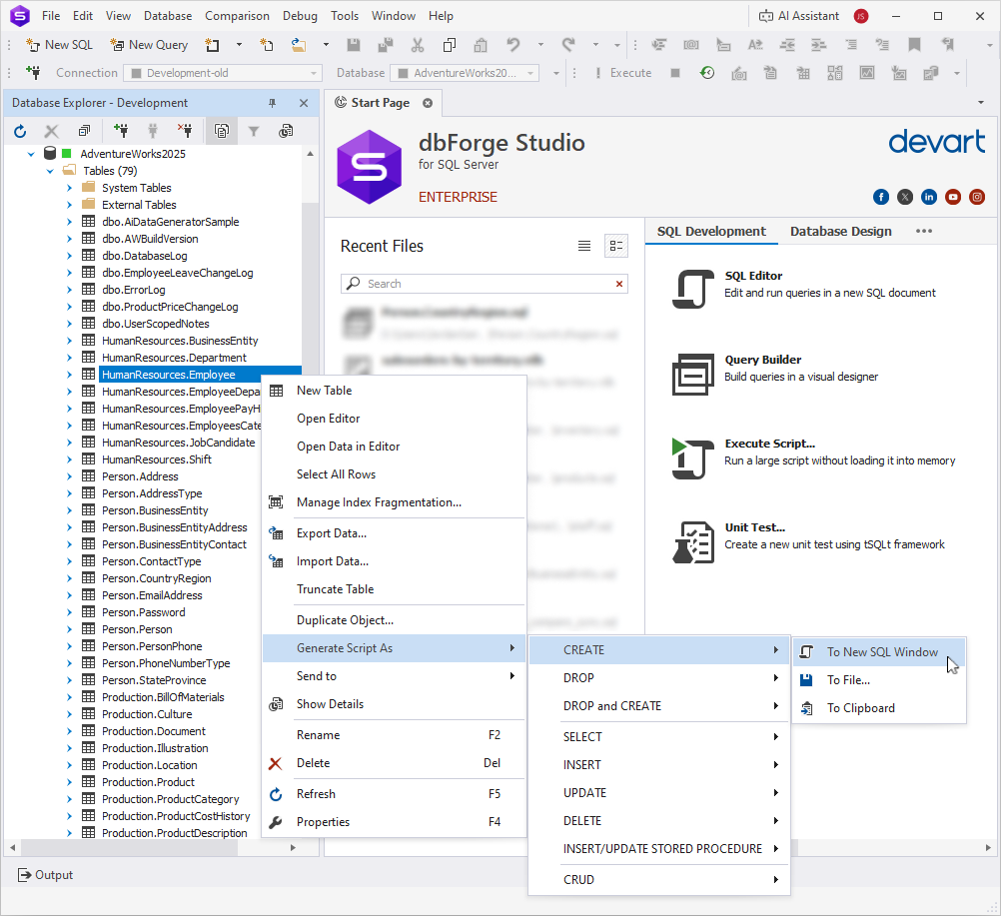
Task: Clear the Recent Files search box
Action: coord(619,284)
